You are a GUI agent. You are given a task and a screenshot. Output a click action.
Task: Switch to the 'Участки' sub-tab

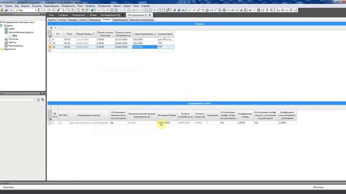pyautogui.click(x=62, y=20)
